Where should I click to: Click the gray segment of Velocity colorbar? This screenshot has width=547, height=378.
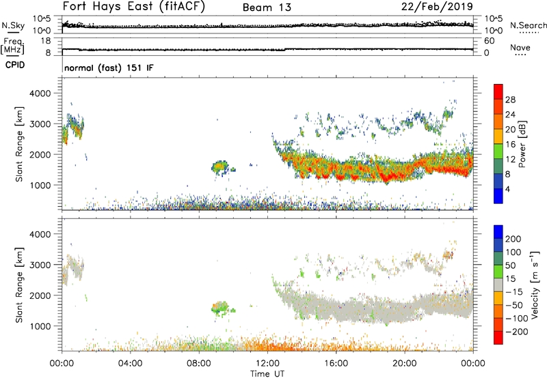click(x=498, y=285)
